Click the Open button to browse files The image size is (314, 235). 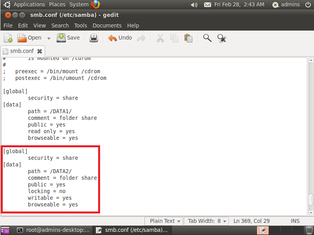point(29,38)
